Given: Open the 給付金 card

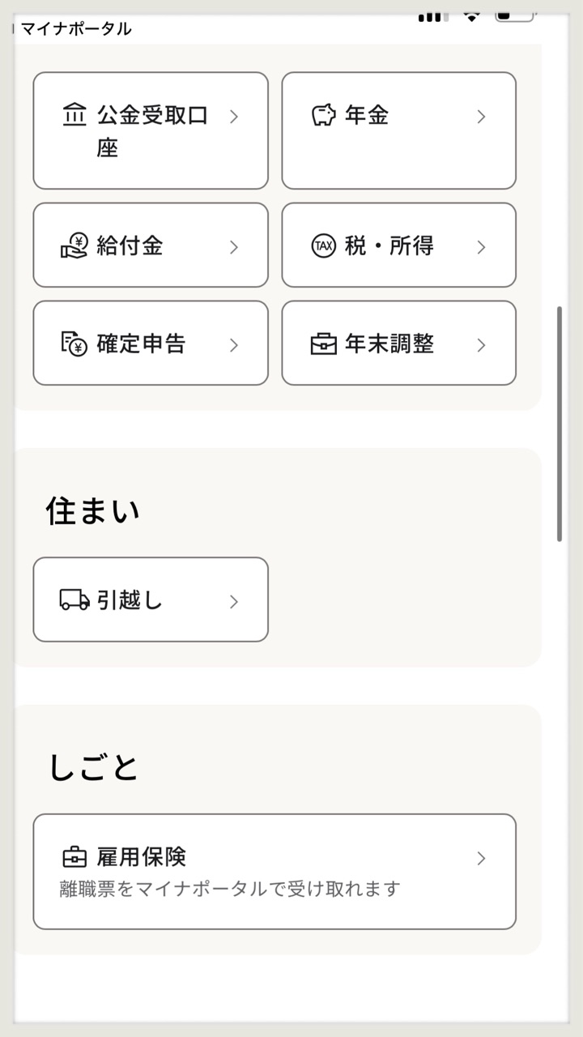Looking at the screenshot, I should [151, 245].
